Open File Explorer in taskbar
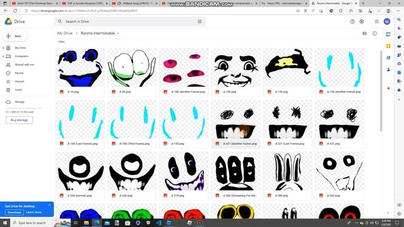404x227 pixels. tap(86, 223)
